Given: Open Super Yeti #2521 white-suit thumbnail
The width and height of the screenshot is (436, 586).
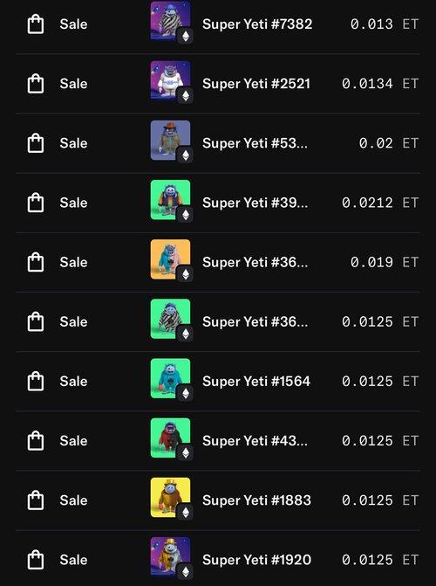Looking at the screenshot, I should 170,80.
